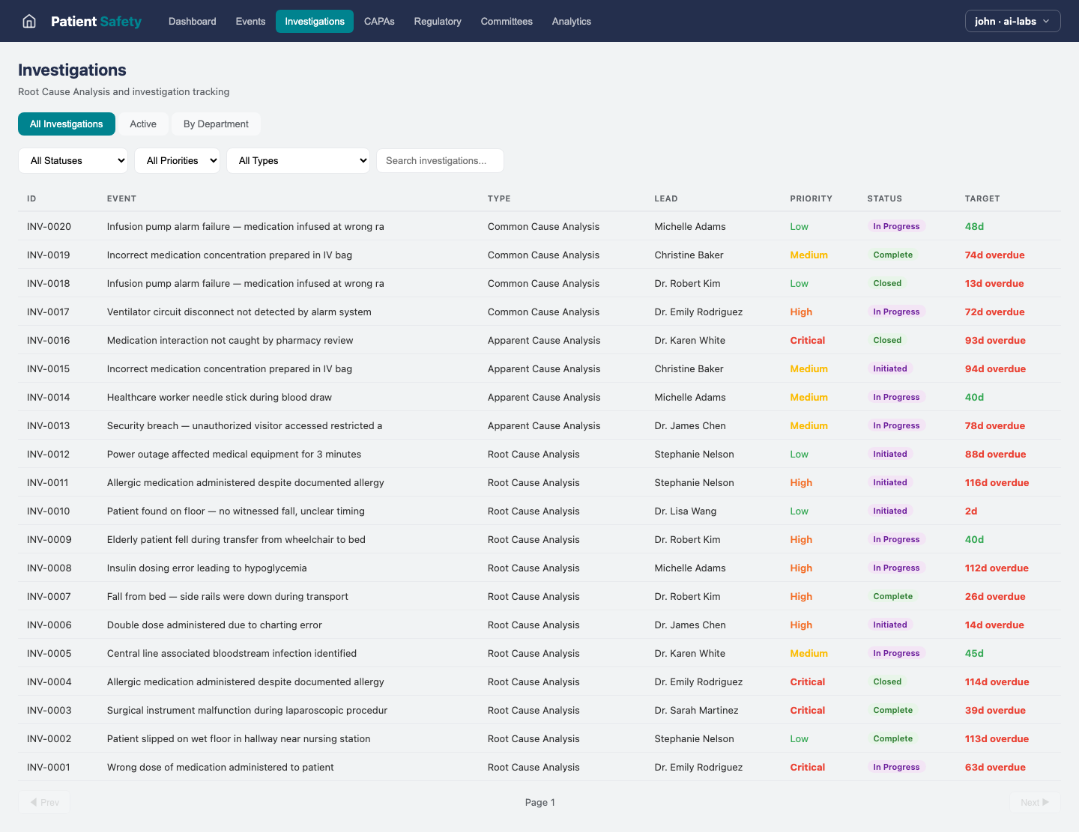Click the In Progress badge for INV-0020
Viewport: 1079px width, 832px height.
(x=896, y=226)
